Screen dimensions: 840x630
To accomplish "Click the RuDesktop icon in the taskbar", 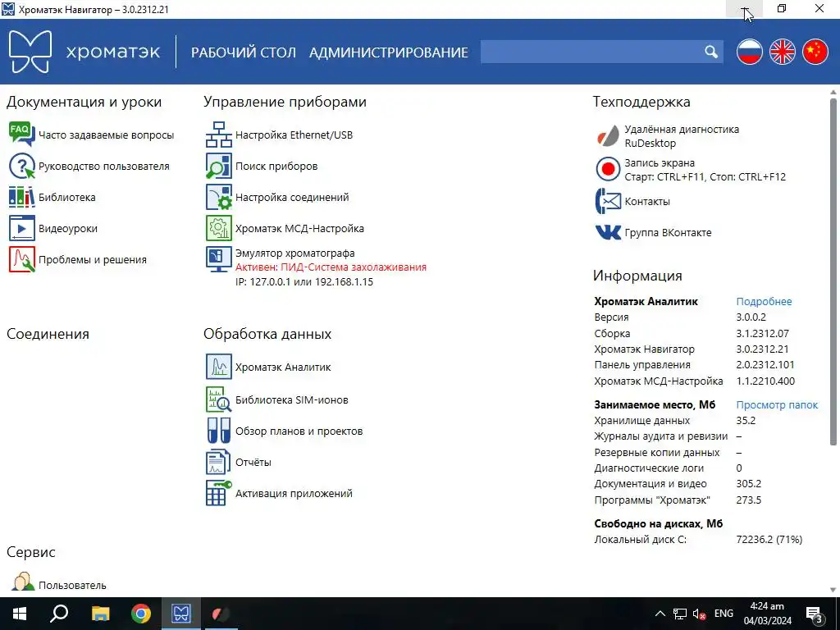I will coord(221,614).
